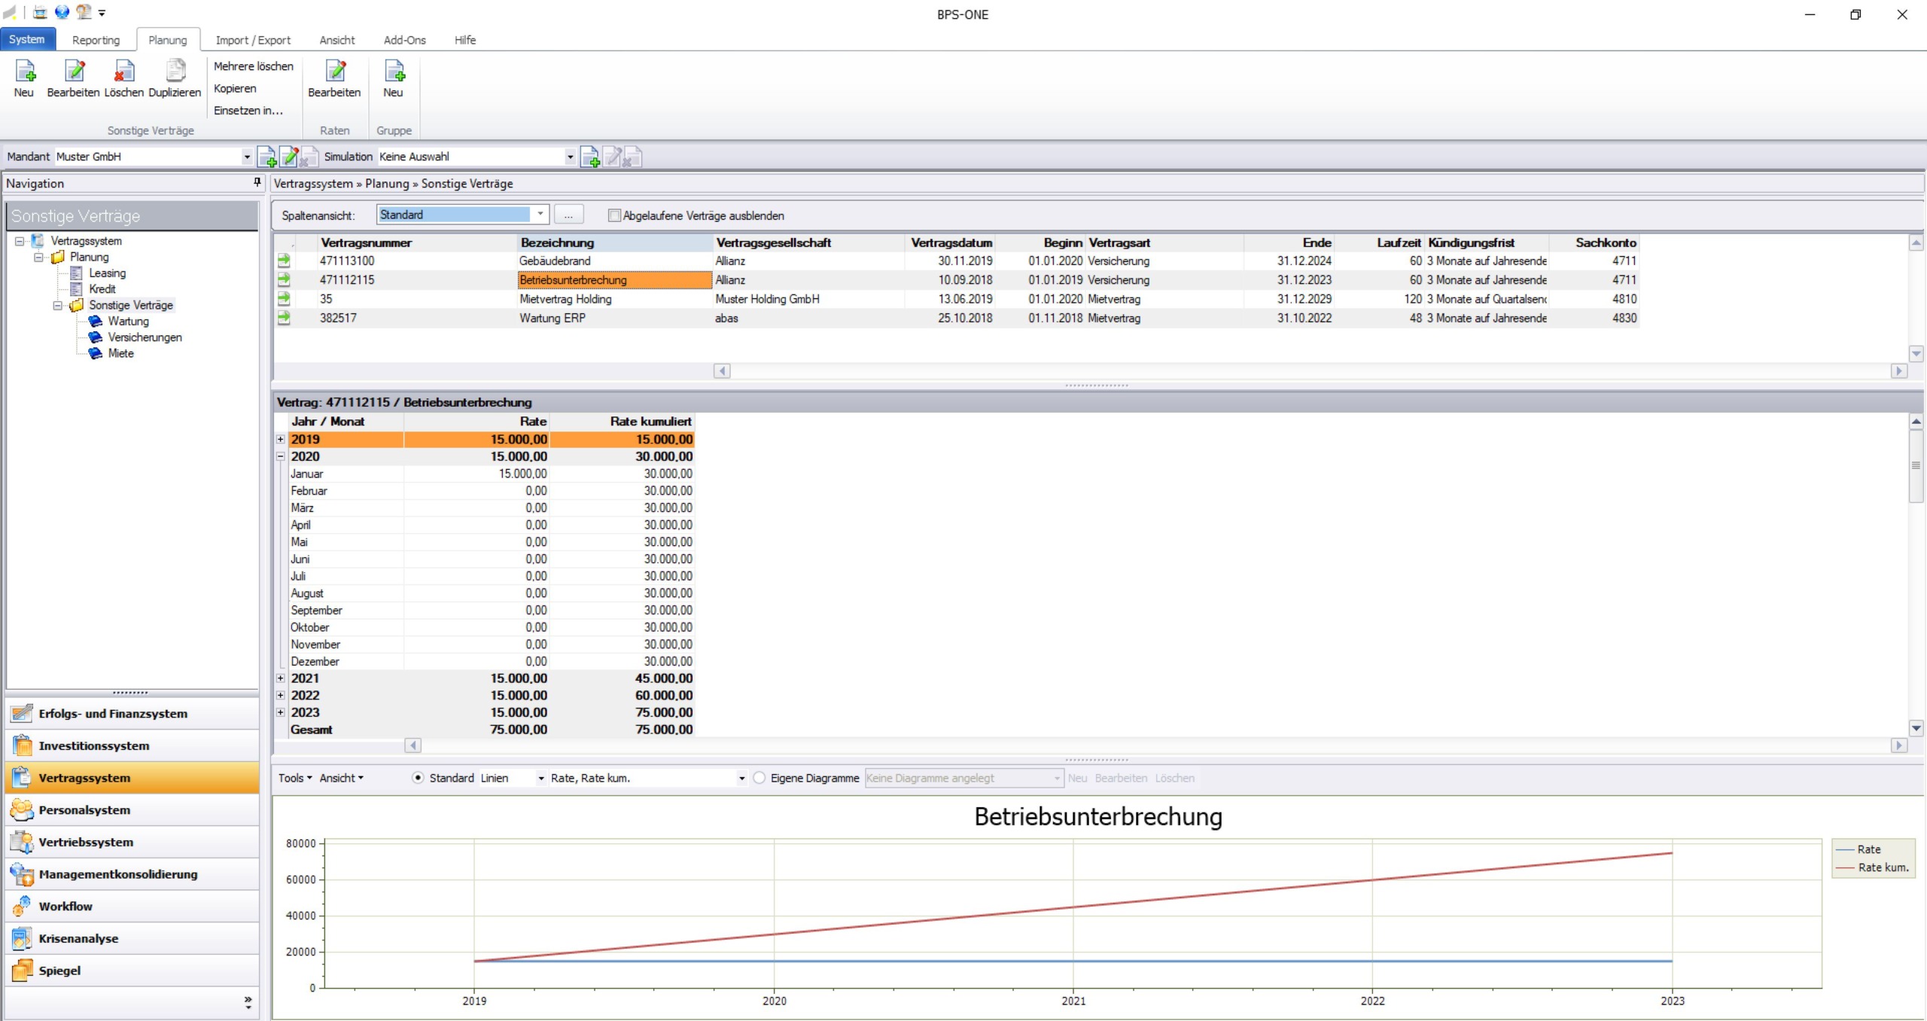Toggle Abgelaufene Verträge ausblenden checkbox
Screen dimensions: 1927x1021
point(614,215)
